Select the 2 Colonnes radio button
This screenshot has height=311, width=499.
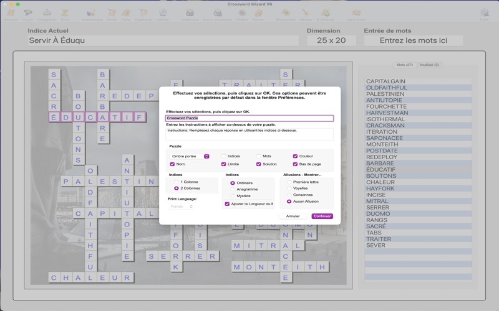(177, 188)
